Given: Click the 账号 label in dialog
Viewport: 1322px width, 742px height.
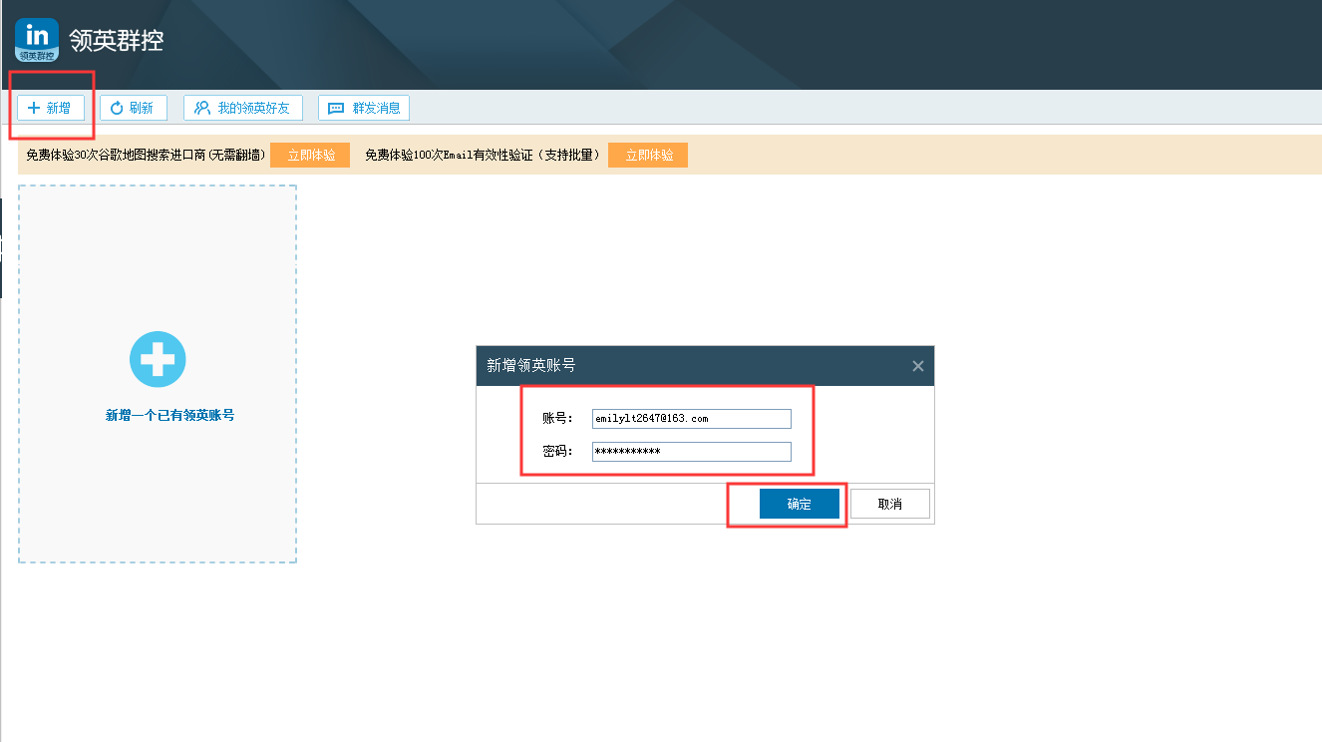Looking at the screenshot, I should [557, 419].
